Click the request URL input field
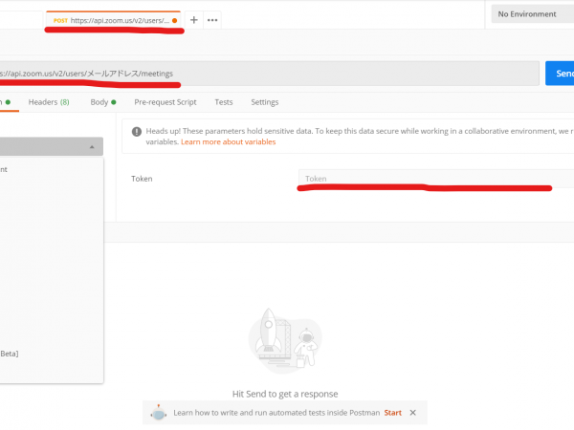The width and height of the screenshot is (574, 430). coord(269,74)
